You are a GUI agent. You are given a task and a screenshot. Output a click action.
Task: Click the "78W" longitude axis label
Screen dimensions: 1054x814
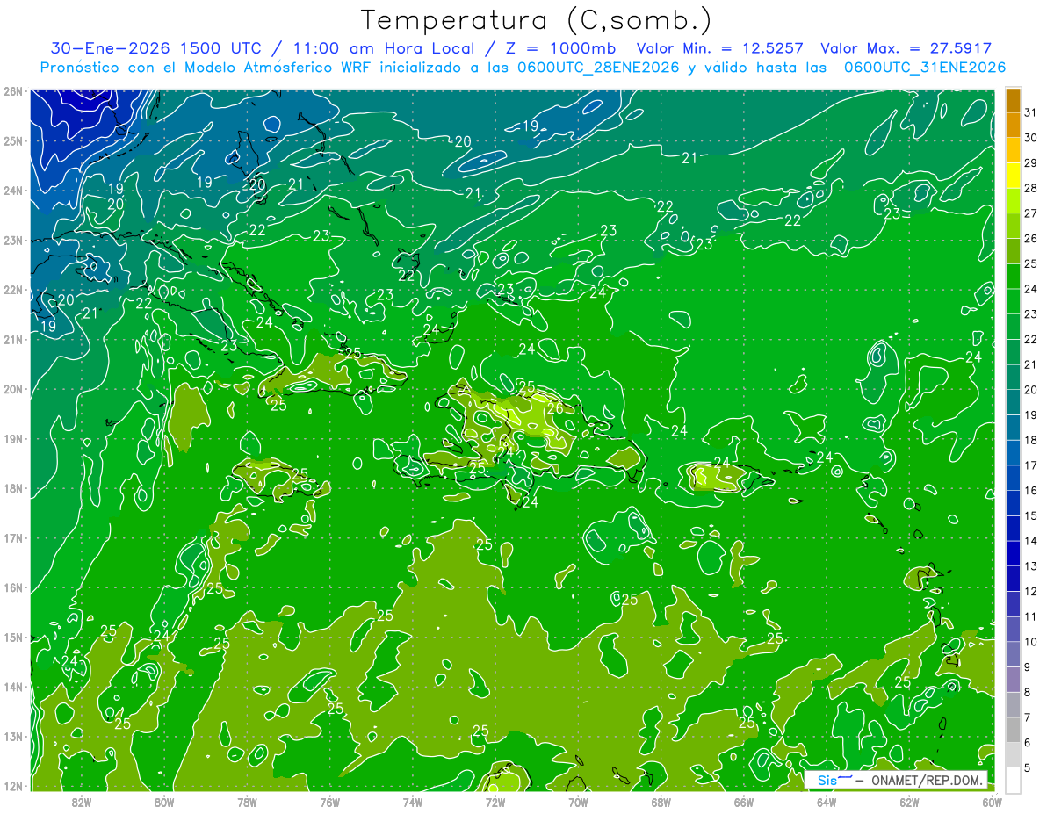[x=247, y=802]
